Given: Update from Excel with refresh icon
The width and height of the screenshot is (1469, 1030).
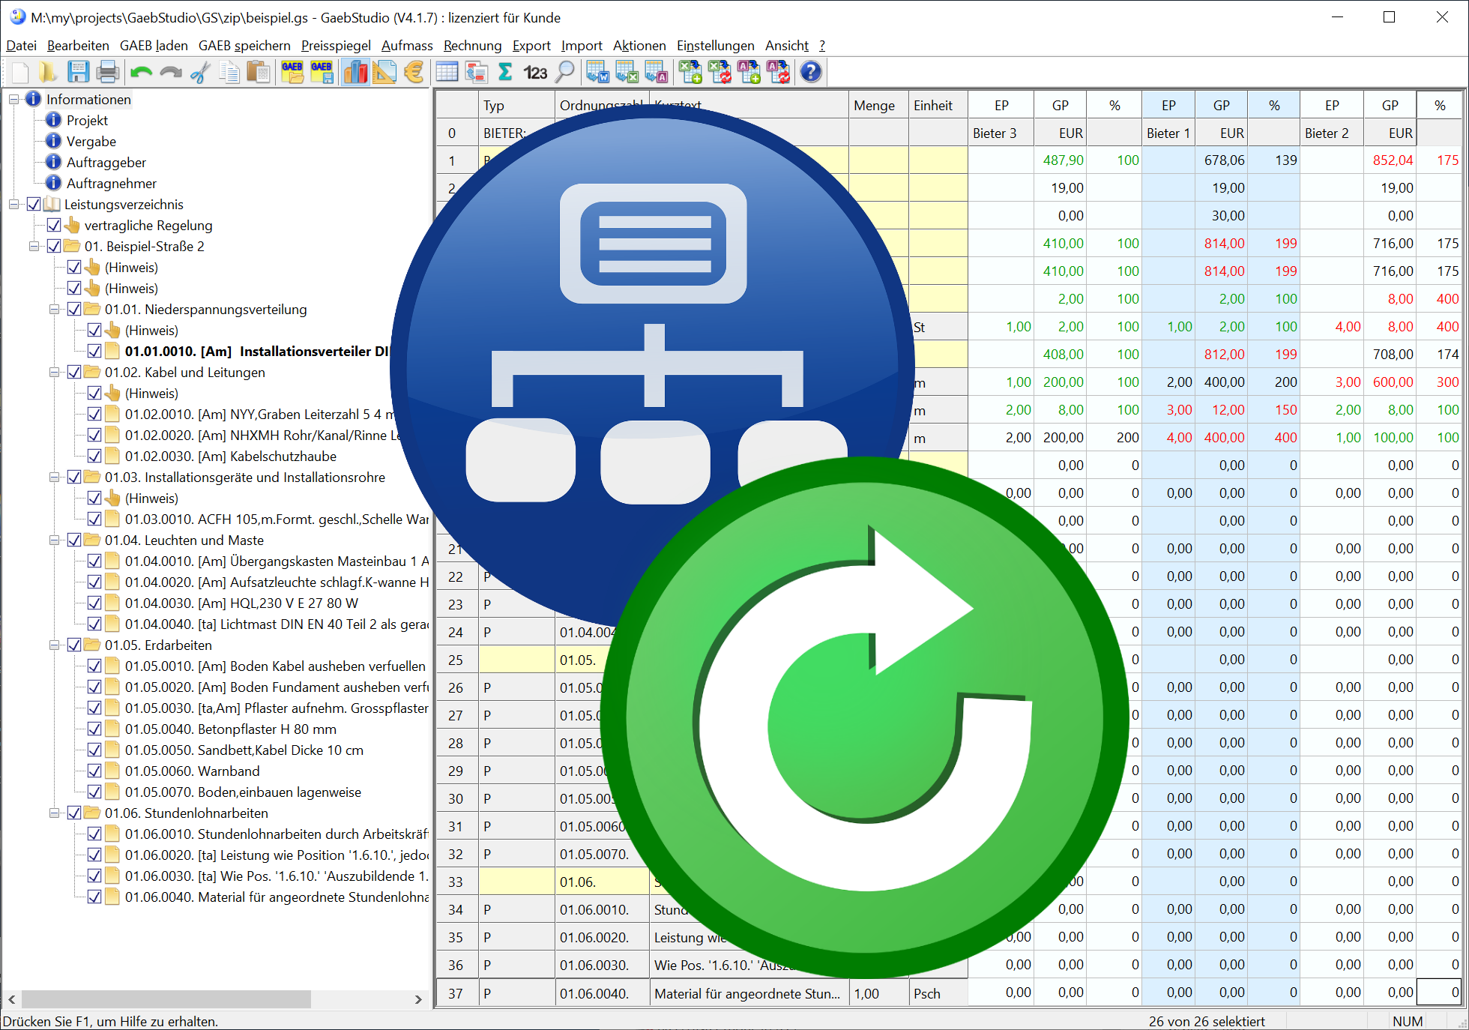Looking at the screenshot, I should pyautogui.click(x=720, y=73).
